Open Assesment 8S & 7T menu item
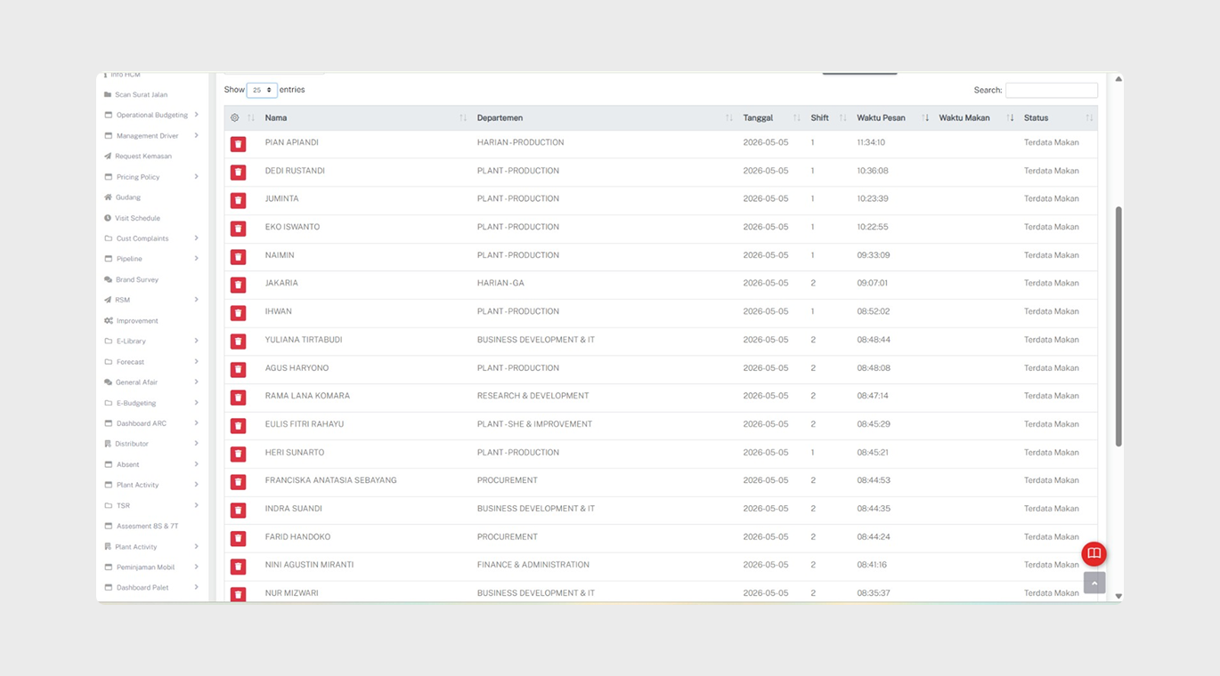 pyautogui.click(x=147, y=526)
